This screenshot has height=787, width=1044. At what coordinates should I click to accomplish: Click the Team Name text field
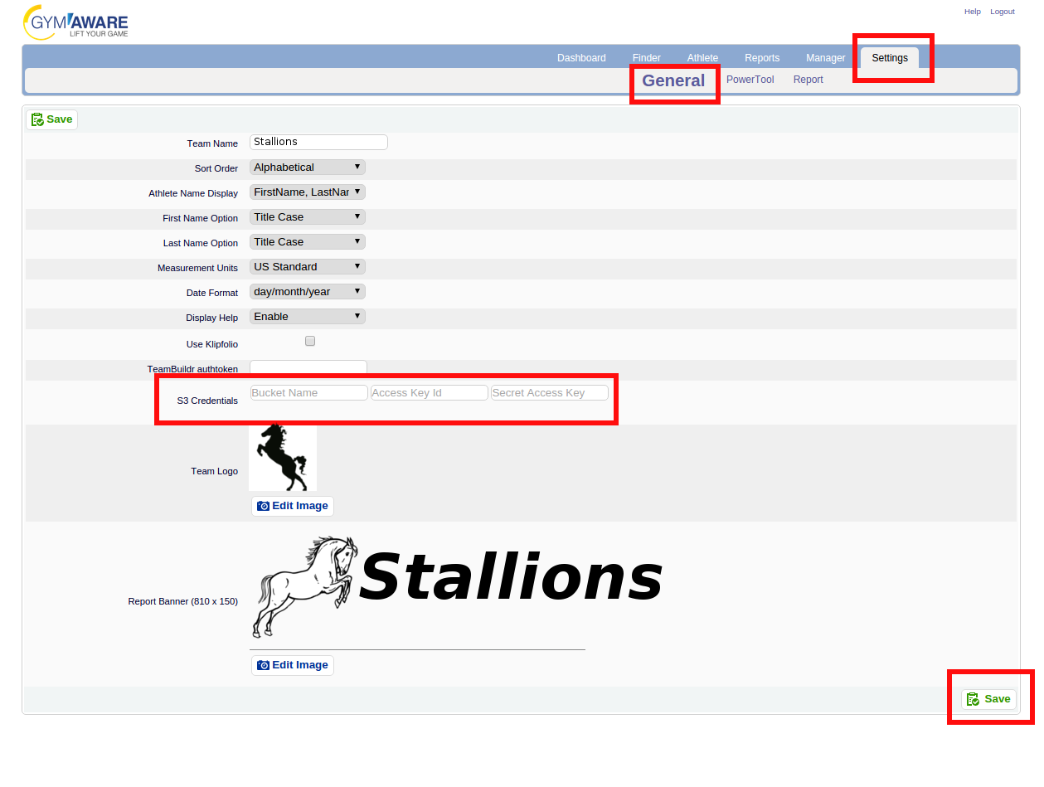318,142
